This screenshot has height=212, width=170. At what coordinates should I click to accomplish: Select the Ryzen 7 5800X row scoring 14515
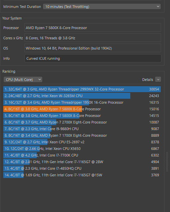point(82,116)
